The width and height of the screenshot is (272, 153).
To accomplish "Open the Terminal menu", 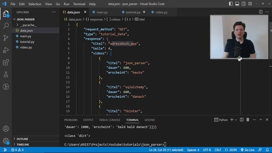I will [x=79, y=4].
